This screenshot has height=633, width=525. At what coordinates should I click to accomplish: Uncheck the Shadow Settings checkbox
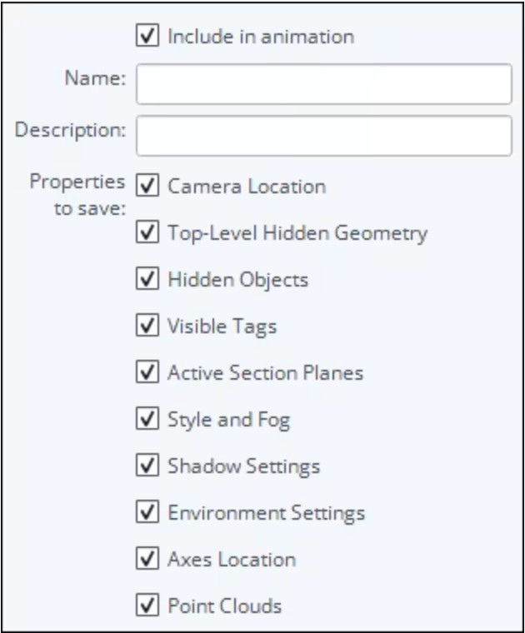(x=147, y=465)
